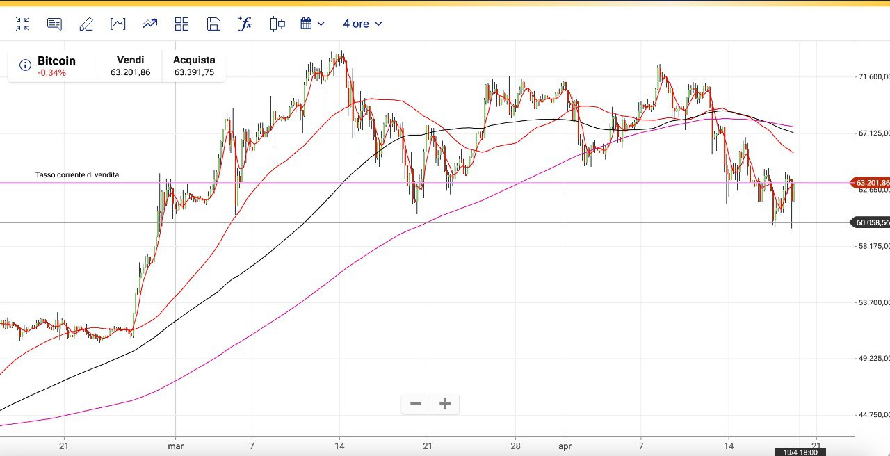Open the trend line comparison icon
The width and height of the screenshot is (890, 456).
[150, 24]
